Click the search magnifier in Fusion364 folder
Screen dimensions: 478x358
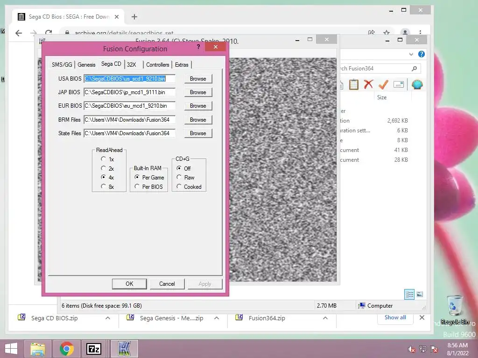414,69
